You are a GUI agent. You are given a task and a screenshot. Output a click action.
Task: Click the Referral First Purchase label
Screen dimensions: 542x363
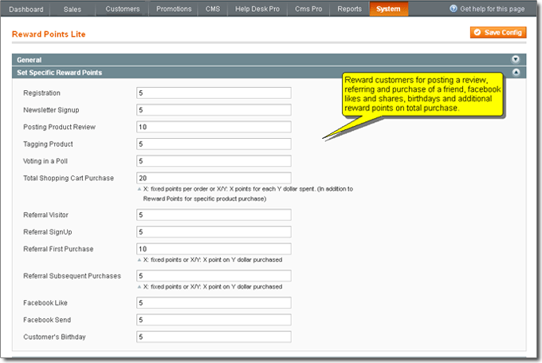[58, 249]
